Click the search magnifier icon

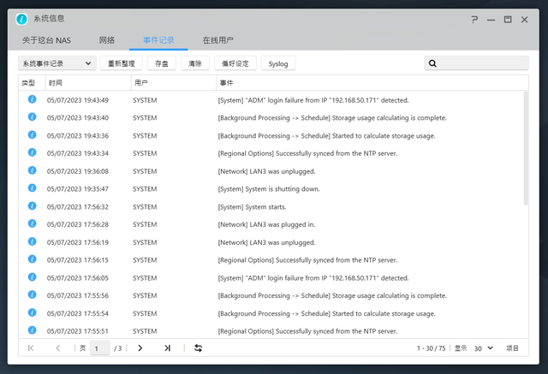tap(433, 63)
